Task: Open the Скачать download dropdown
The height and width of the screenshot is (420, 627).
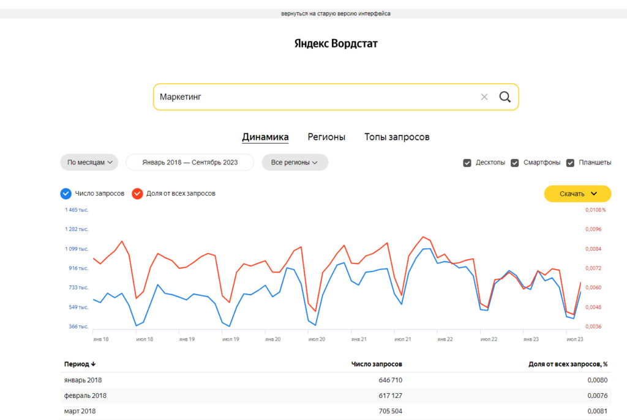Action: [x=577, y=194]
